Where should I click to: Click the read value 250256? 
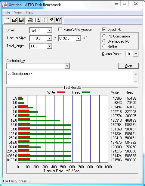tap(131, 147)
